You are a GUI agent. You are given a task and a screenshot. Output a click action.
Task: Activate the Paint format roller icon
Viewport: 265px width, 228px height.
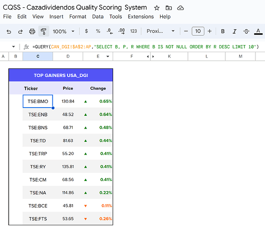click(x=44, y=31)
